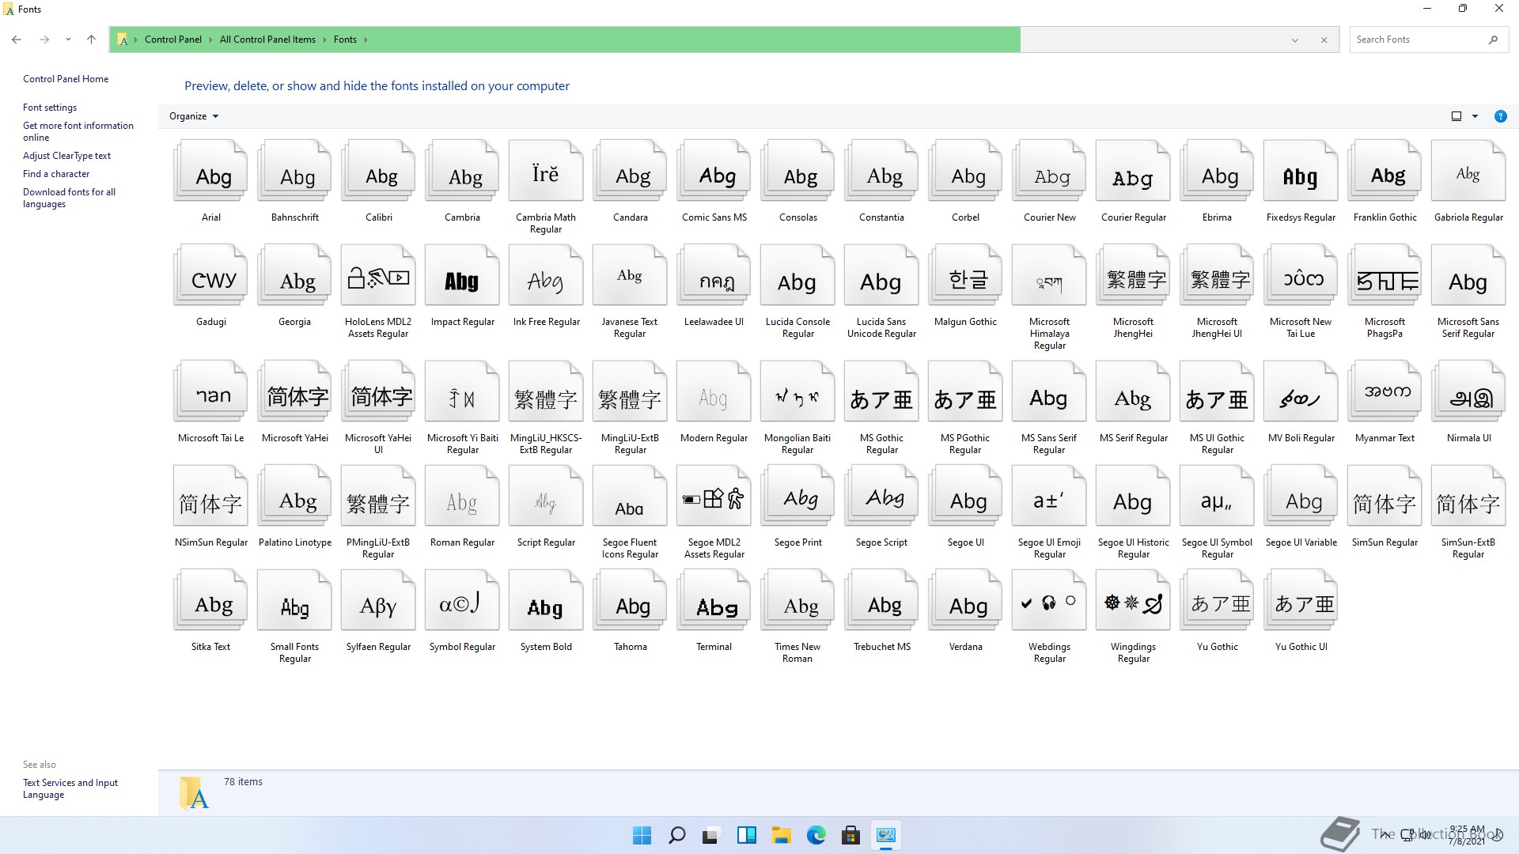Select the Terminal font icon
Image resolution: width=1519 pixels, height=854 pixels.
(714, 601)
